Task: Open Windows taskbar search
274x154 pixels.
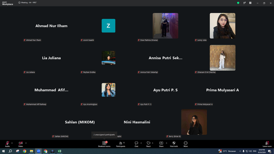Action: pos(10,151)
